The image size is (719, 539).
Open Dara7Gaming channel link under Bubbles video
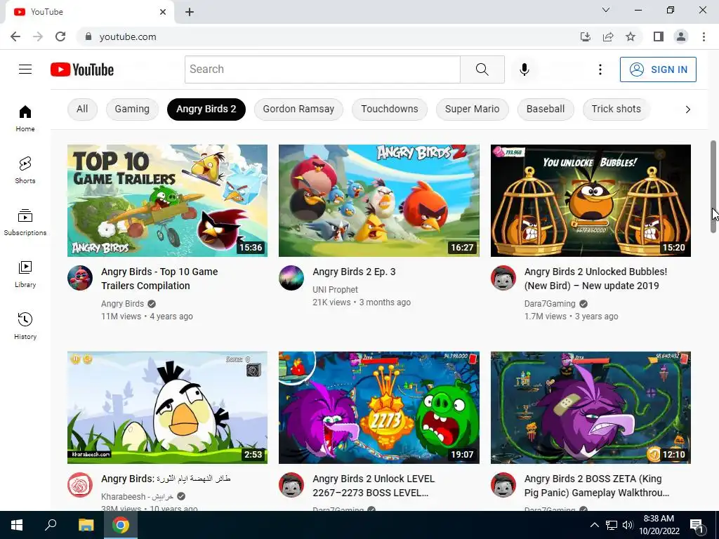(549, 303)
